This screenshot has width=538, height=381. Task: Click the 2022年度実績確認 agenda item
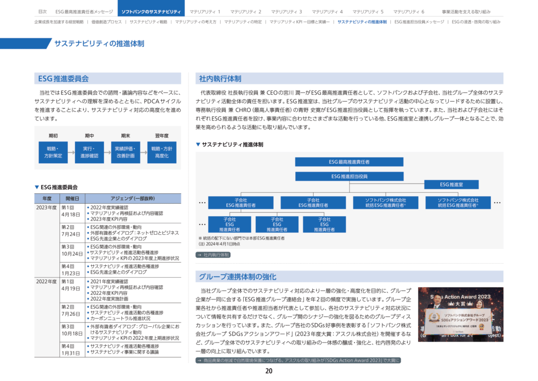109,207
